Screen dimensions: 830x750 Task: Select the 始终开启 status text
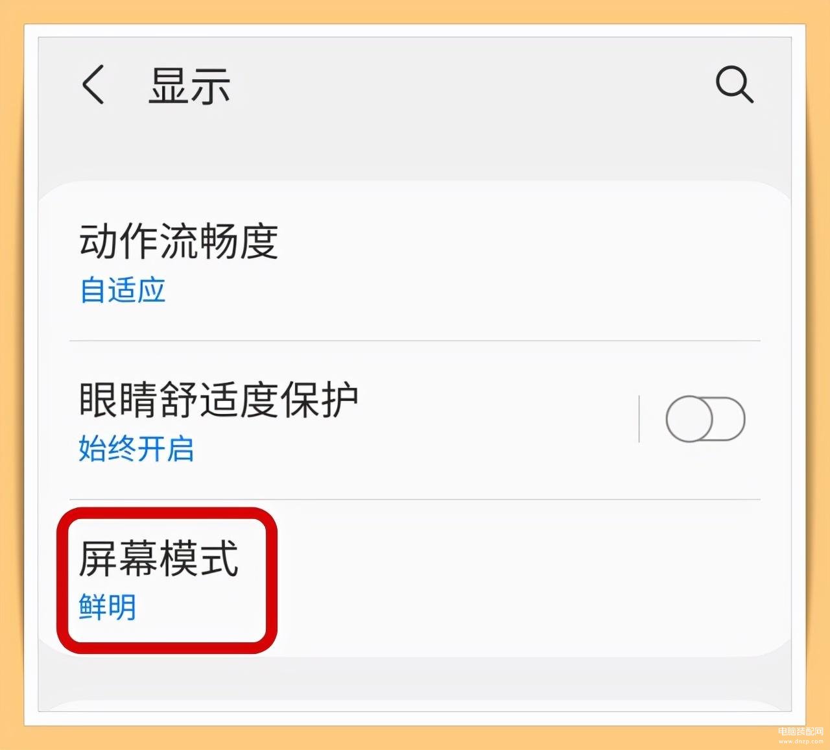pyautogui.click(x=136, y=449)
